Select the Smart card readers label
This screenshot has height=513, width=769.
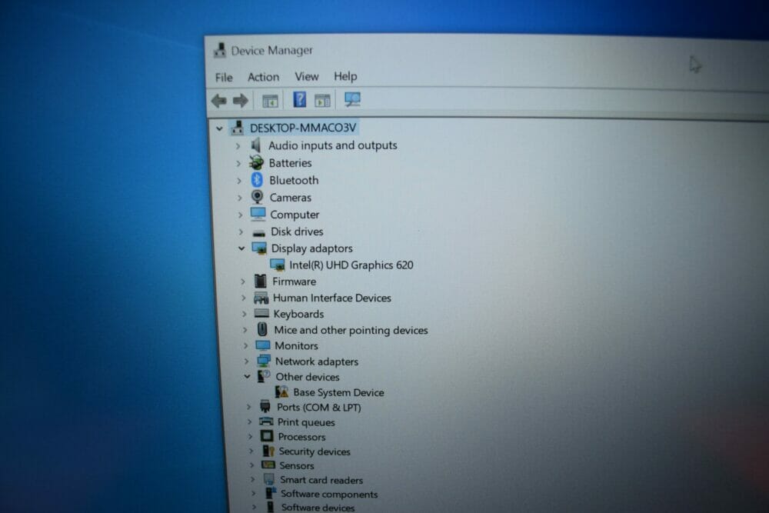(x=321, y=480)
